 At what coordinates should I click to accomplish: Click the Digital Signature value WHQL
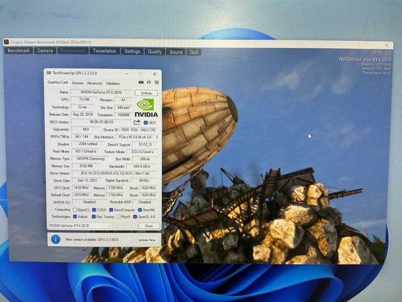tap(144, 181)
